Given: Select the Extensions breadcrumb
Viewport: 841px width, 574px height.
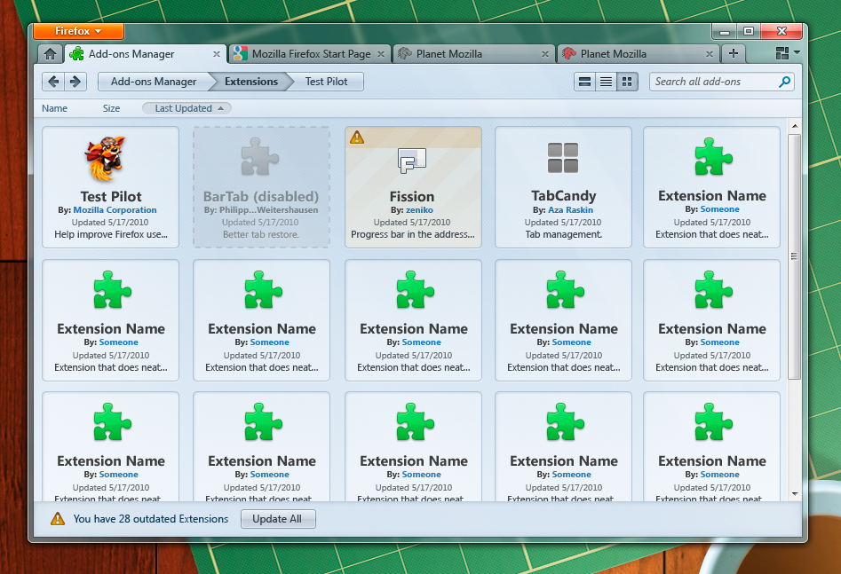Looking at the screenshot, I should [251, 82].
